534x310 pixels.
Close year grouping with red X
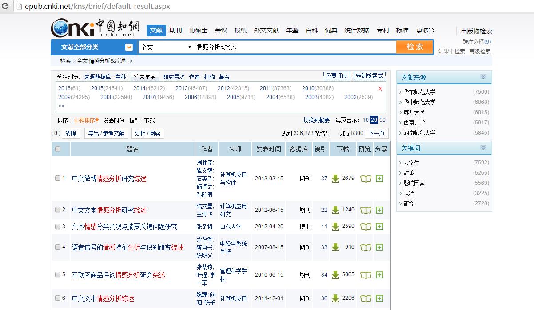380,88
